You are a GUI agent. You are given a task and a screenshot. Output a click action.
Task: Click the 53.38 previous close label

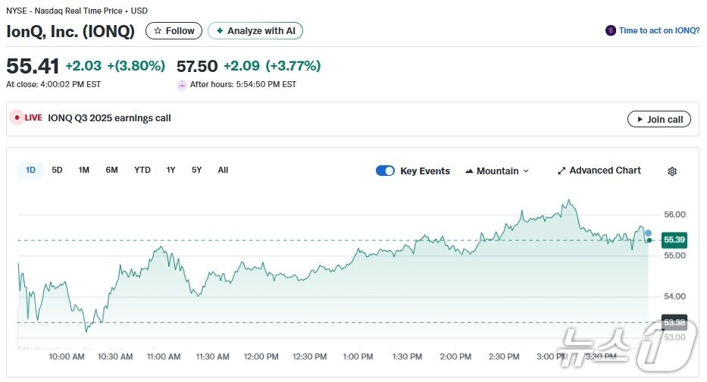(x=674, y=322)
